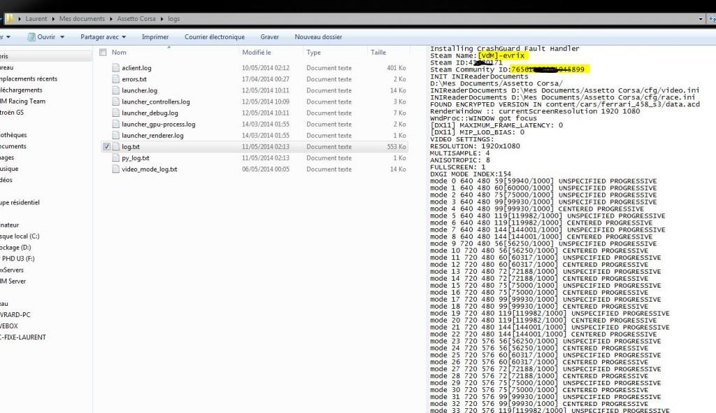
Task: Click the errors.txt file icon
Action: [115, 79]
